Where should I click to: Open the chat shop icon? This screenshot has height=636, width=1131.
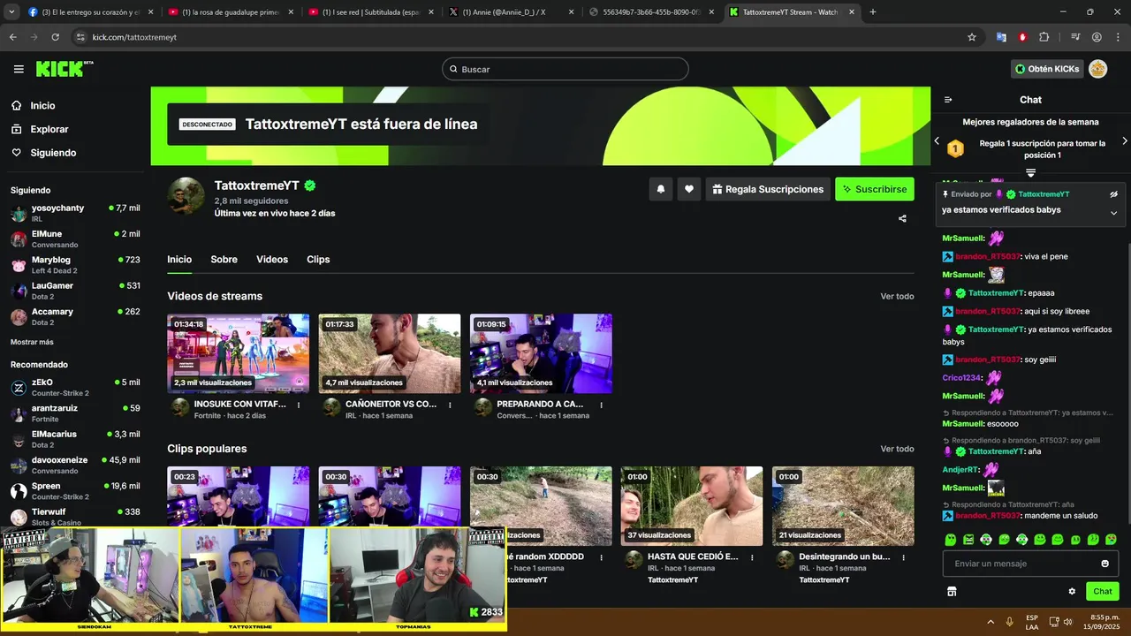(x=952, y=591)
